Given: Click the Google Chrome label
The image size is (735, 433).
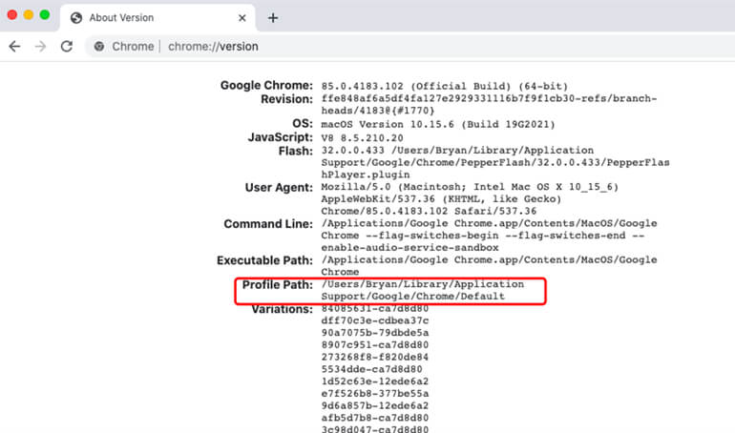Looking at the screenshot, I should [x=266, y=85].
